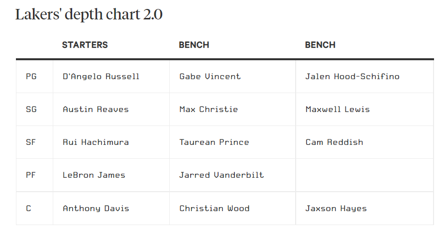The image size is (441, 236).
Task: Select Austin Reaves in the starters column
Action: coord(96,110)
